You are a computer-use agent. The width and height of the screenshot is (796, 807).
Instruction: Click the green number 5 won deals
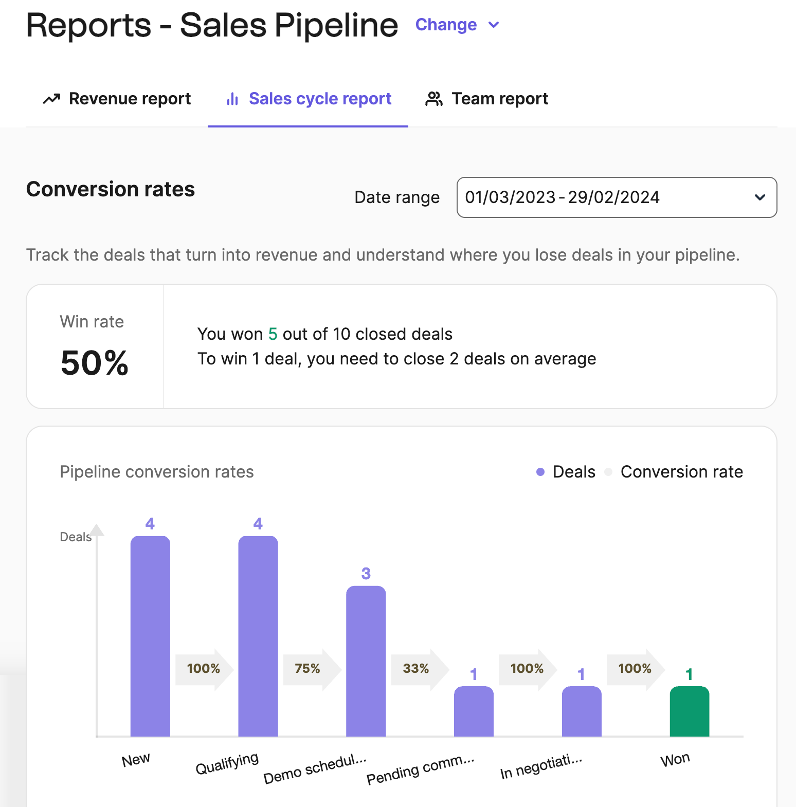point(273,334)
